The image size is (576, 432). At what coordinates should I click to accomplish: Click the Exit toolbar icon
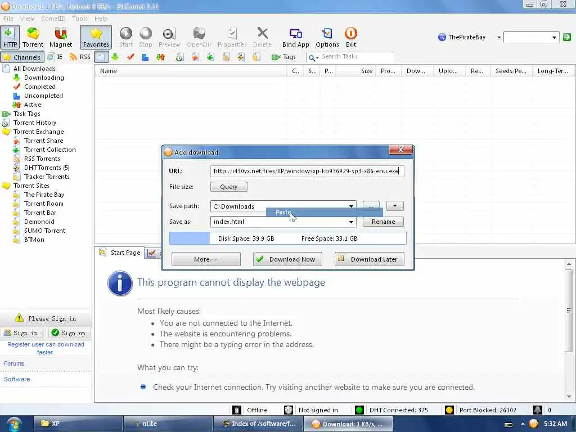pyautogui.click(x=351, y=37)
